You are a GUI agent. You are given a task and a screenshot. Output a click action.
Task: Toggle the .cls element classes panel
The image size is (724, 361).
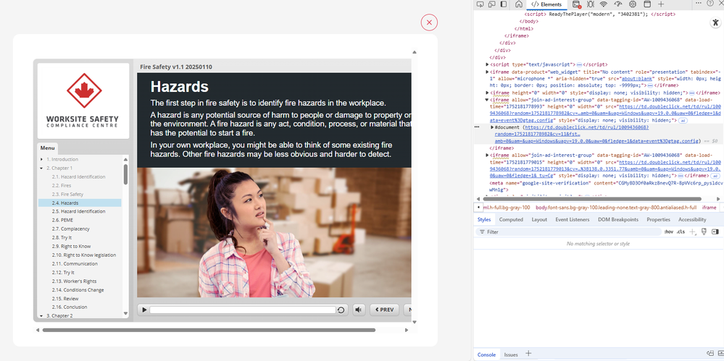coord(681,232)
